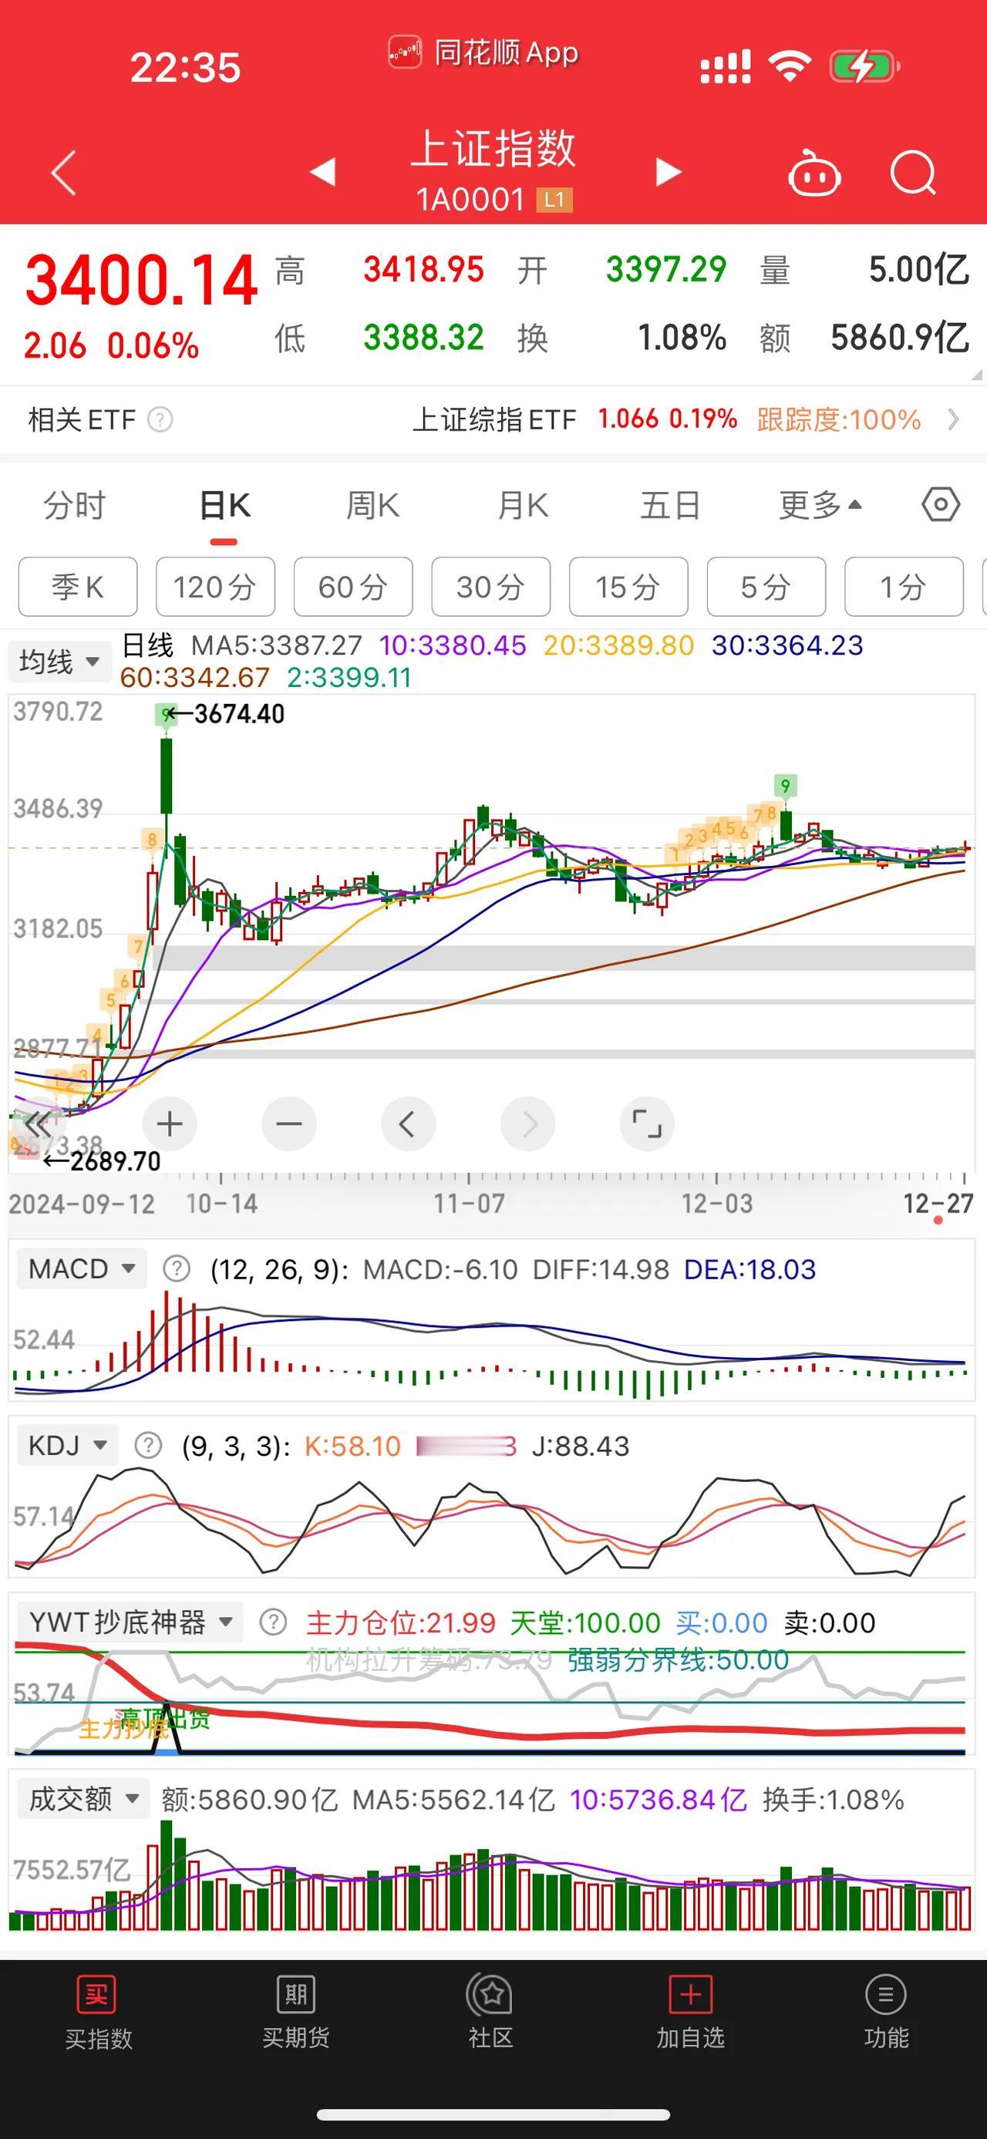Choose 5分 period button

click(x=766, y=587)
